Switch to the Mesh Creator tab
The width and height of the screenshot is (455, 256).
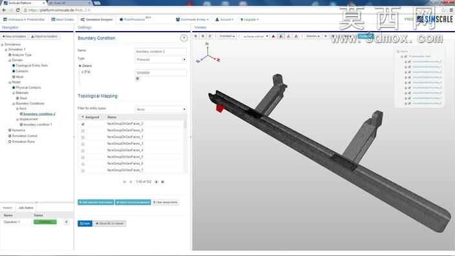coord(63,19)
